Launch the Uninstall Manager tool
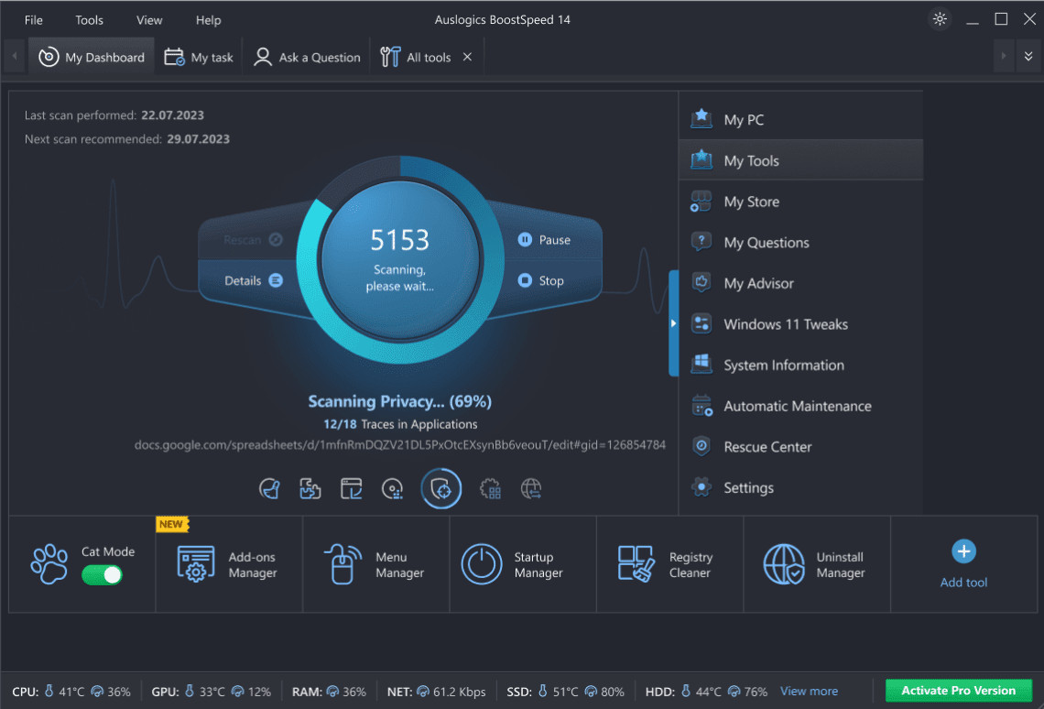This screenshot has width=1044, height=709. [x=817, y=564]
